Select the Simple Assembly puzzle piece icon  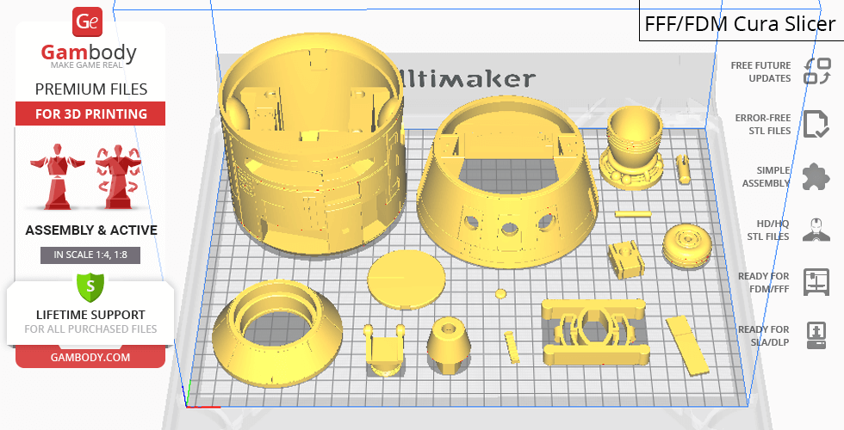click(816, 177)
